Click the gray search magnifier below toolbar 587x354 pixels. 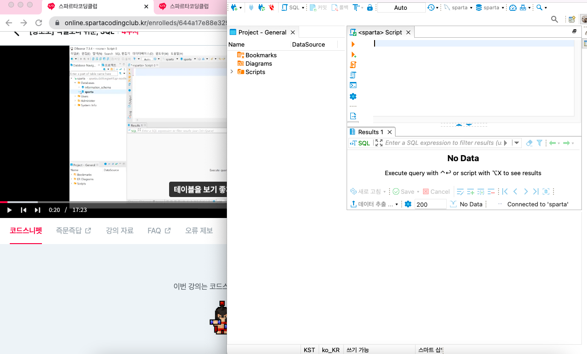coord(554,19)
